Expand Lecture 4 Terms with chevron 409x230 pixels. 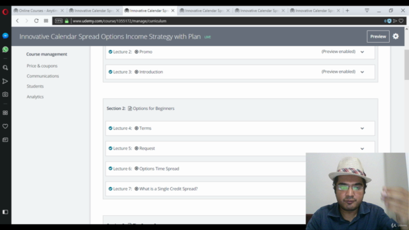click(x=362, y=128)
